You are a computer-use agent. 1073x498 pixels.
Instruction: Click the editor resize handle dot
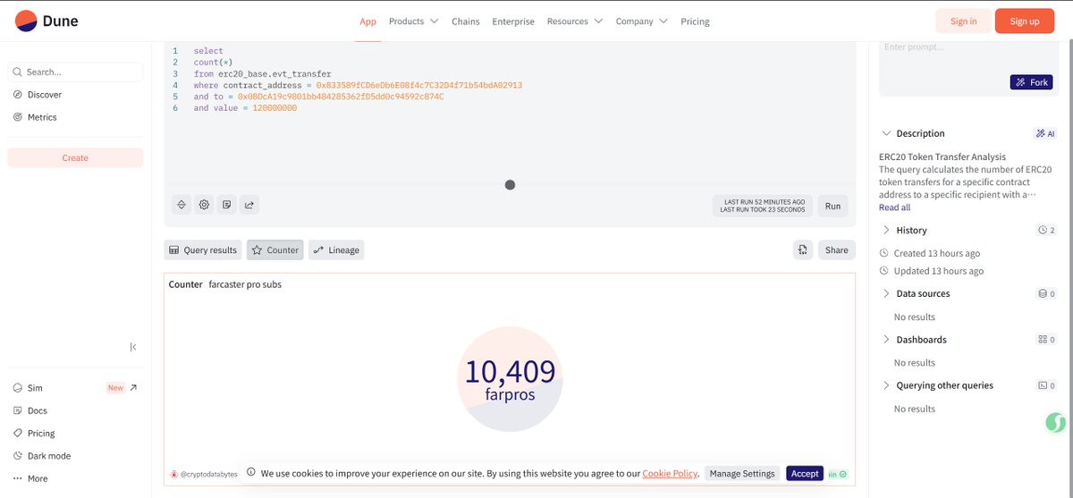(510, 185)
